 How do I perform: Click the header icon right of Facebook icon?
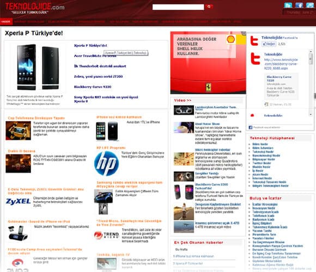click(310, 5)
